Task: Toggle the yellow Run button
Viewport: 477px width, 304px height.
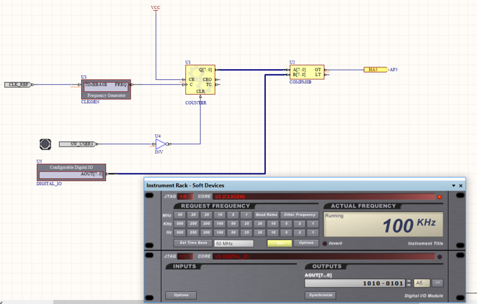Action: pos(279,243)
